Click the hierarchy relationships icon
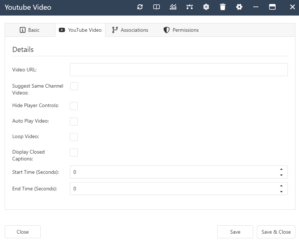The height and width of the screenshot is (243, 299). pyautogui.click(x=190, y=7)
